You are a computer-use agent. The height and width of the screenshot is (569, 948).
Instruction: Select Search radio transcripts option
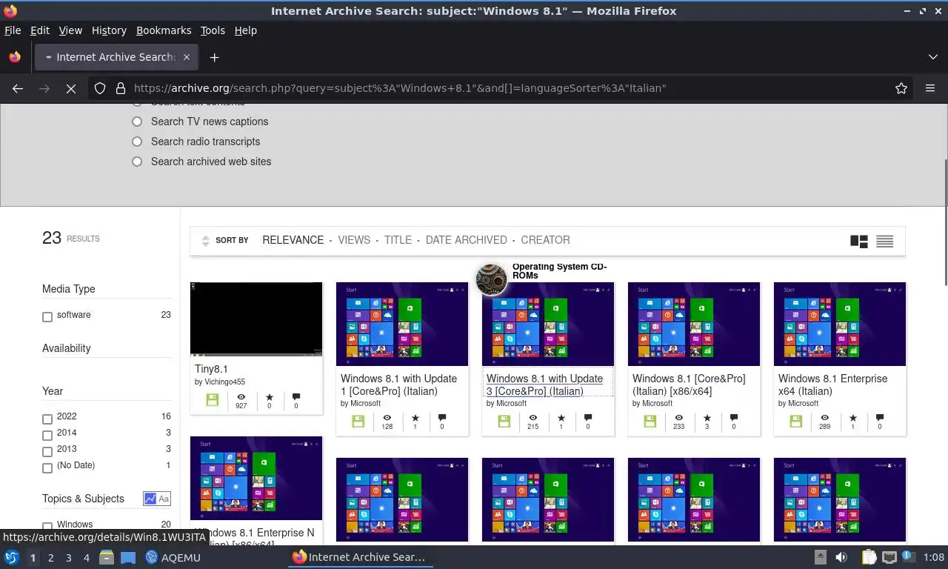click(x=137, y=142)
